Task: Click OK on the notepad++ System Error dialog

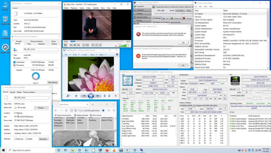Action: click(x=183, y=43)
